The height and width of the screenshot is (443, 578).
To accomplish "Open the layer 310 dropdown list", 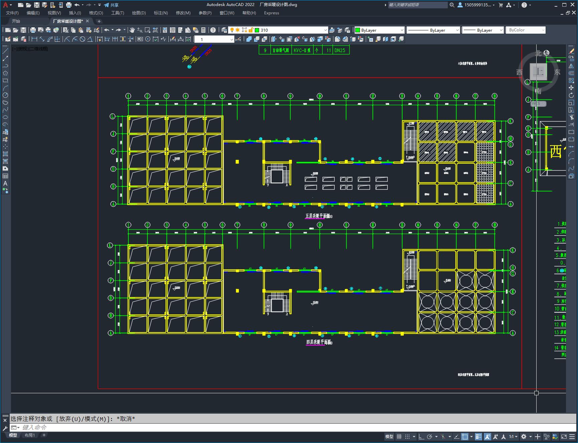I will 326,30.
